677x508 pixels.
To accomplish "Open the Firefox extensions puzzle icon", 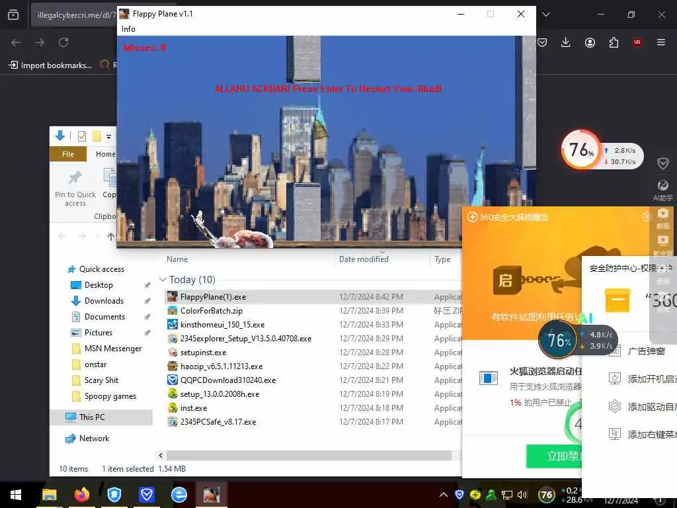I will pos(614,42).
